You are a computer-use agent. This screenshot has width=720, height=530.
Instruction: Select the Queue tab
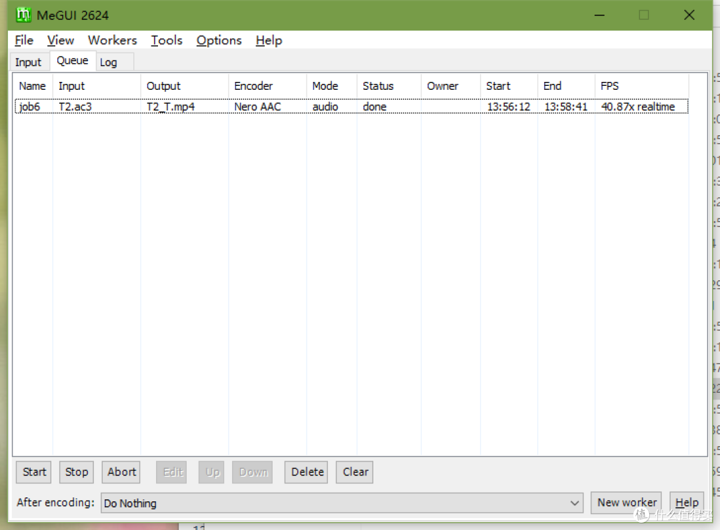click(x=73, y=61)
